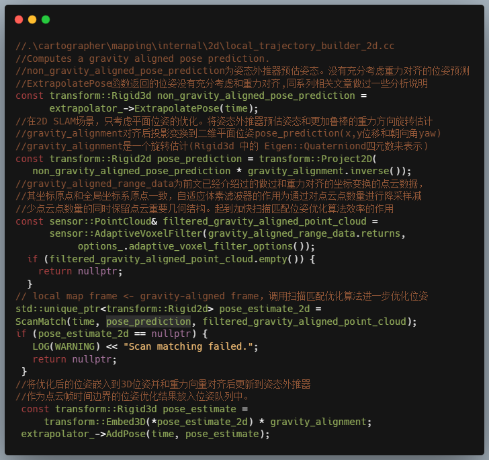This screenshot has width=489, height=460.
Task: Click the transform::Project2D function call
Action: (x=318, y=159)
